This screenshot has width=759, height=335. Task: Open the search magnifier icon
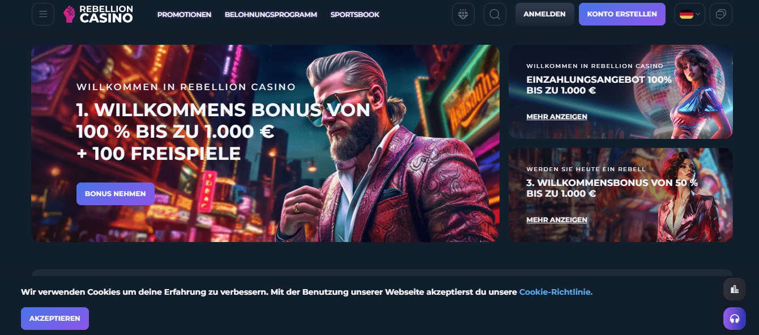[495, 14]
